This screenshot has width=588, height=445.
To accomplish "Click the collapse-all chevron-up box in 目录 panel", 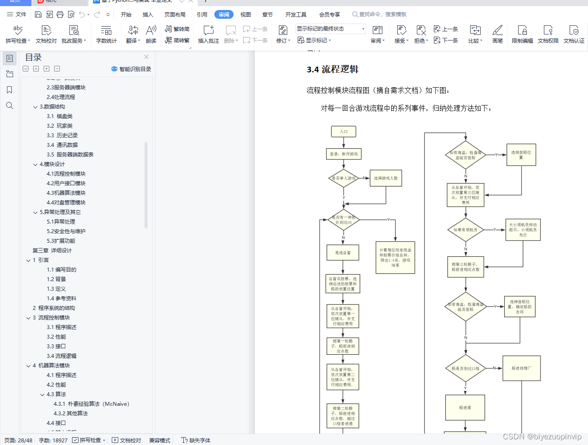I will [x=36, y=69].
